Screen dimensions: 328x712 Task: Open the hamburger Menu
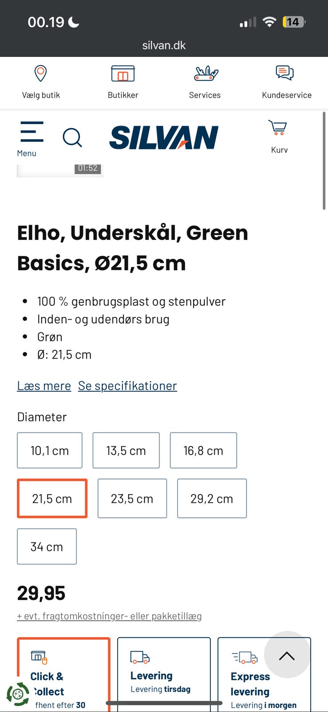[31, 132]
